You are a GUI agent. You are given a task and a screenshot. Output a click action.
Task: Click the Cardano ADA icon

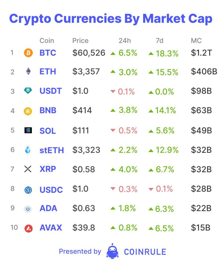[28, 209]
